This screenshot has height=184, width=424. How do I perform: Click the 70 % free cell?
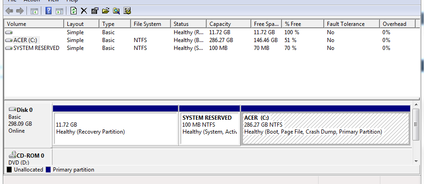click(x=290, y=48)
